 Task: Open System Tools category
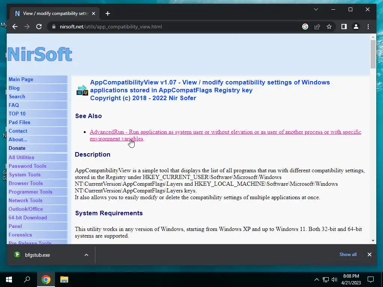pos(24,175)
